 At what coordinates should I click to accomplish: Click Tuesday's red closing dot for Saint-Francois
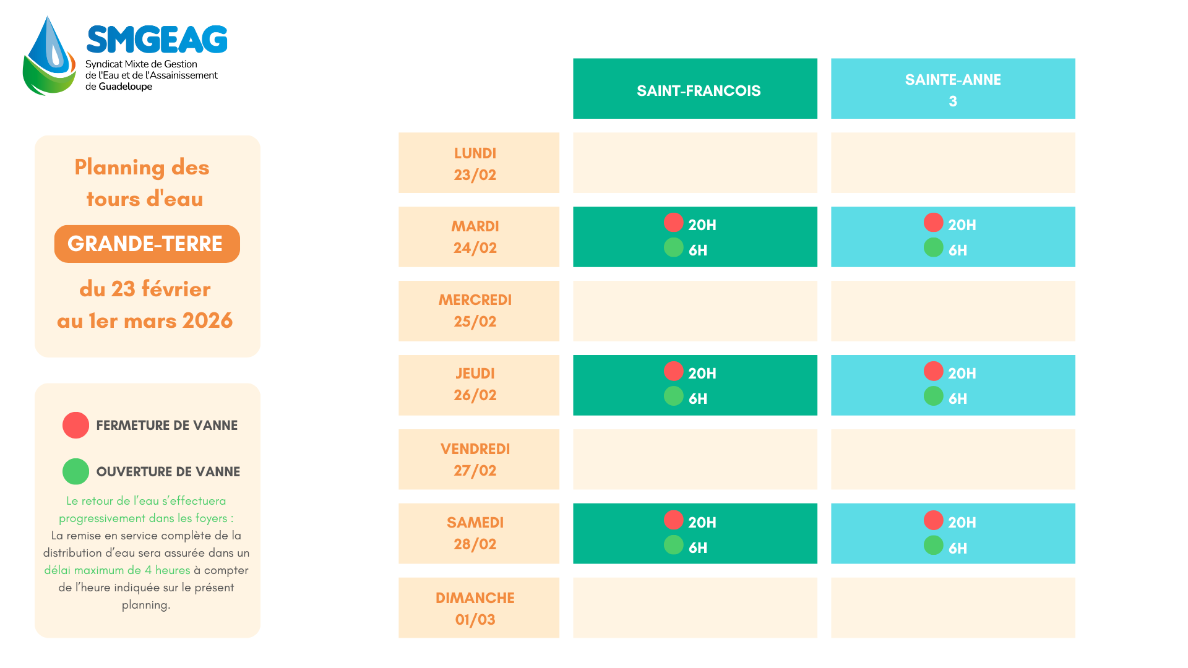click(673, 223)
